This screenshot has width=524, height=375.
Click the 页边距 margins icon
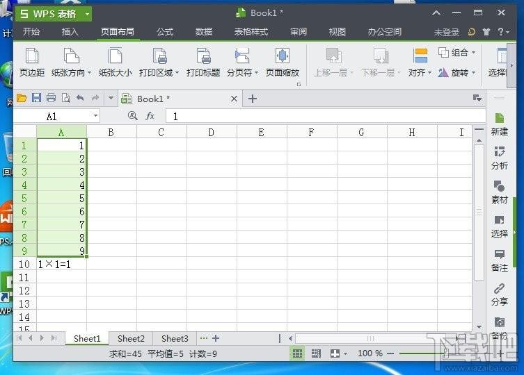(31, 57)
